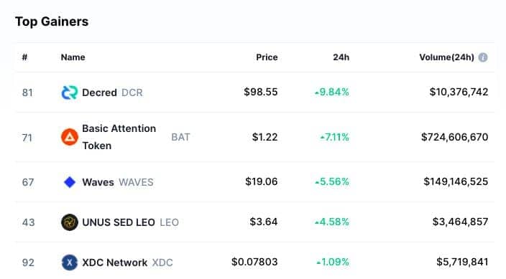Screen dimensions: 506x279
Task: Click the XDC Network logo icon
Action: point(70,263)
